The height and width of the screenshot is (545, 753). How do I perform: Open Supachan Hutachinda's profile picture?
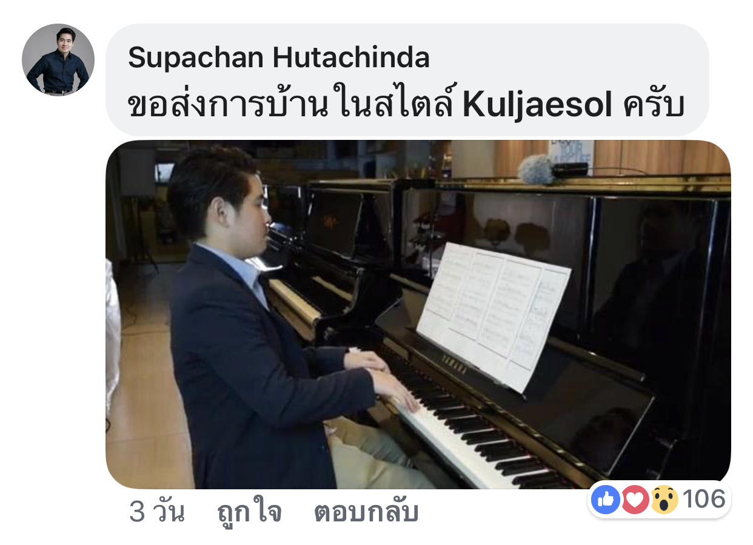point(58,60)
